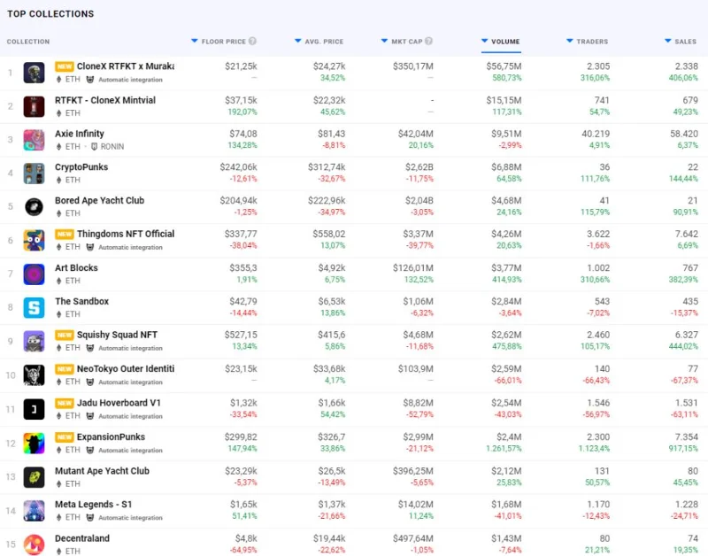This screenshot has width=708, height=556.
Task: Click The Sandbox blue S icon
Action: click(x=34, y=307)
